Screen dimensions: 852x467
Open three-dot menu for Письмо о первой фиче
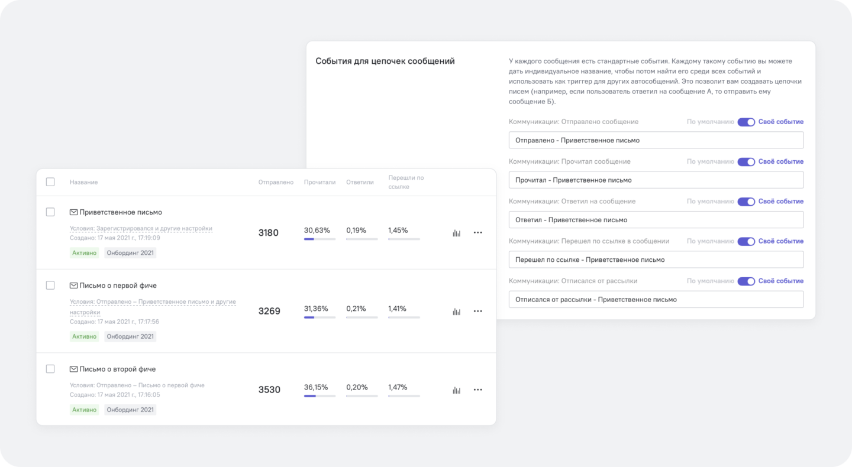tap(478, 312)
